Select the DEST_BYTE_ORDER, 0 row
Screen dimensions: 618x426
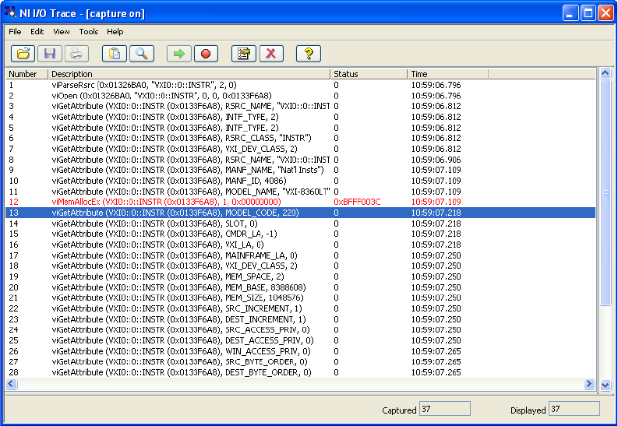pos(300,372)
